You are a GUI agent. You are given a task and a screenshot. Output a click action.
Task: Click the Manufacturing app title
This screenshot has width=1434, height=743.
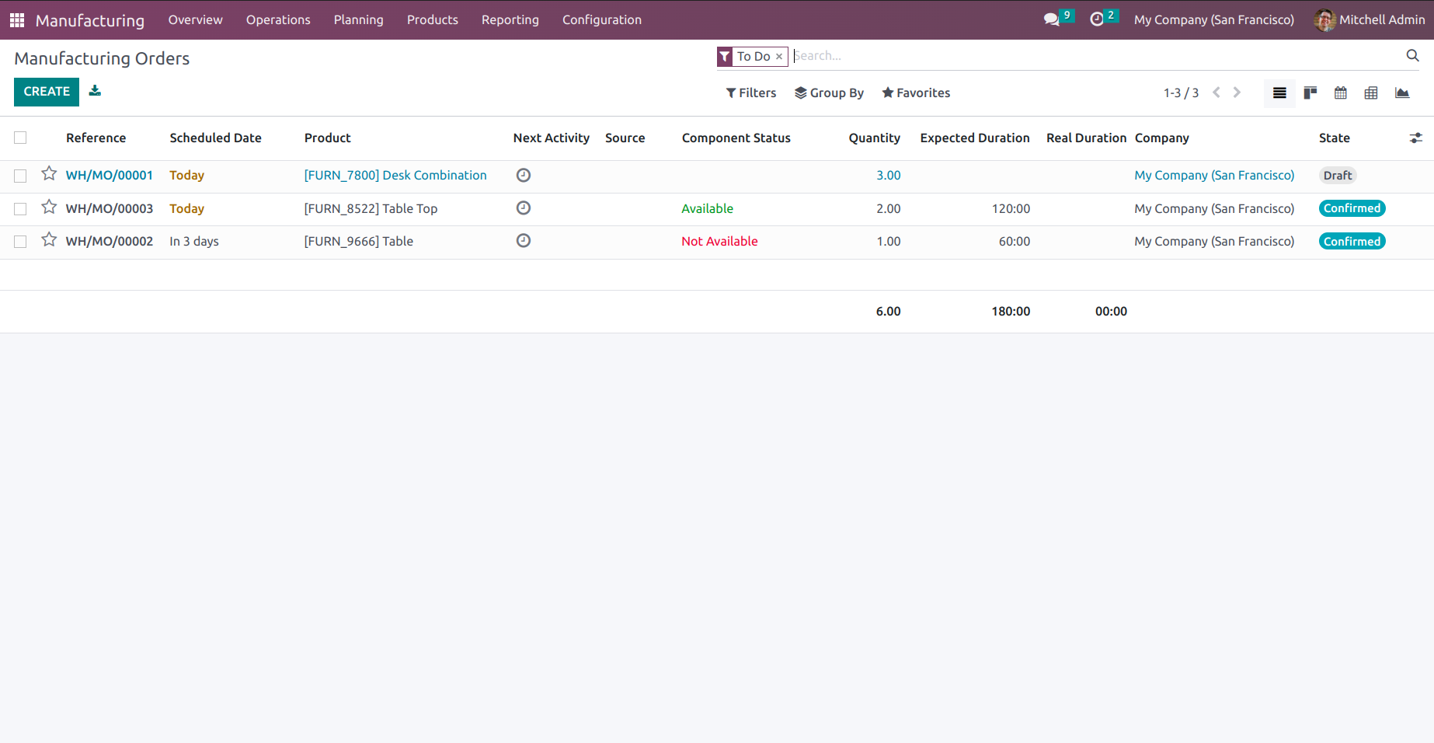coord(90,20)
